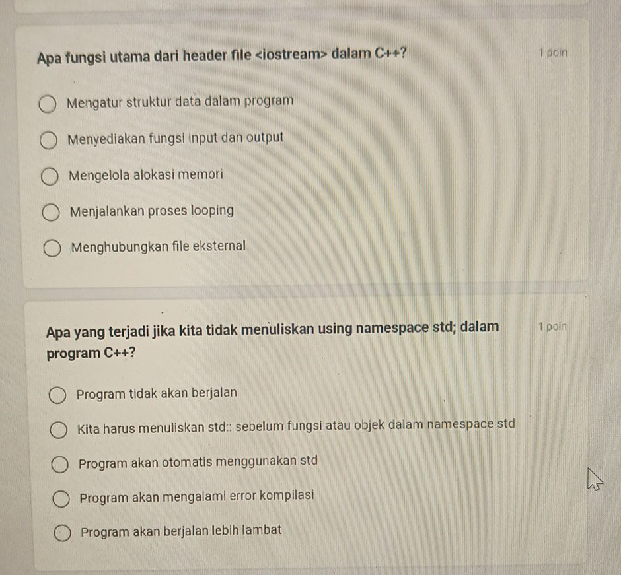The image size is (621, 575).
Task: Click "1 poin" label of the iostream question
Action: tap(552, 53)
